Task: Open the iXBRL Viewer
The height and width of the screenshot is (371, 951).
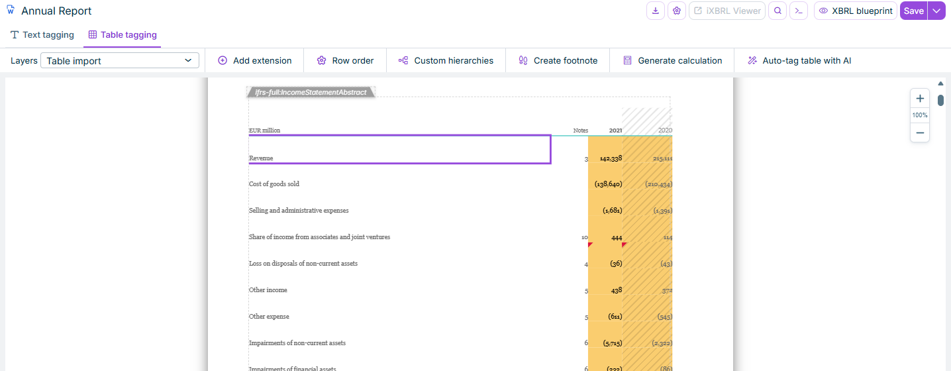Action: [x=727, y=11]
